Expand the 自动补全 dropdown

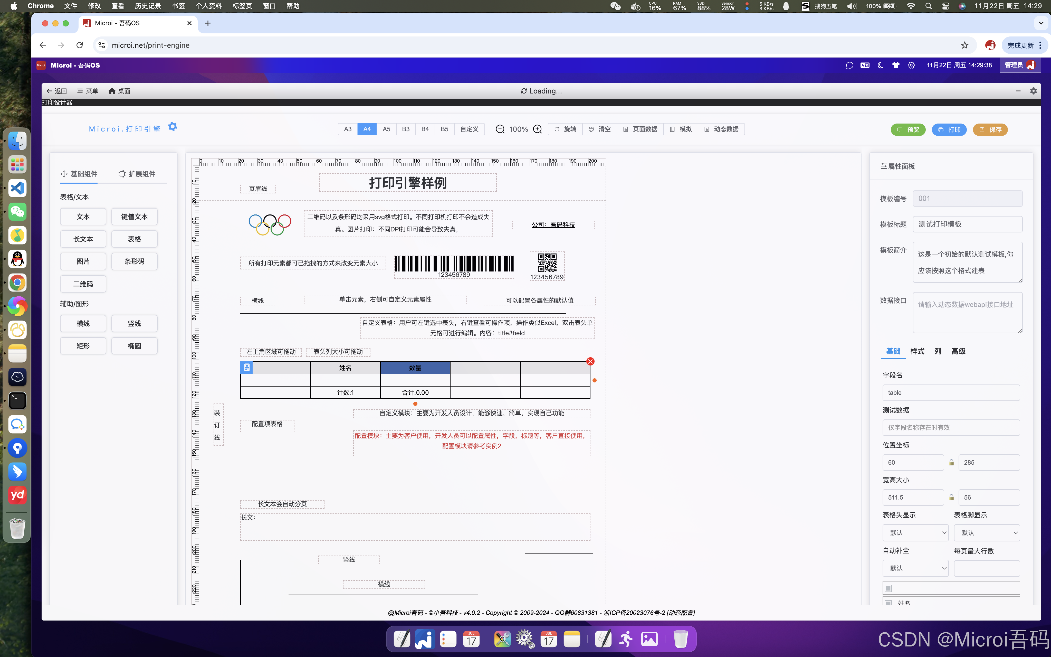[915, 568]
